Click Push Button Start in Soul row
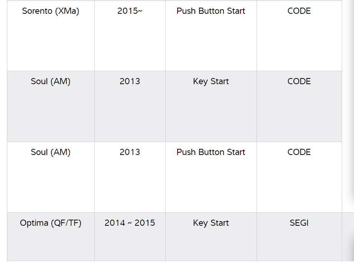The width and height of the screenshot is (354, 264). click(x=211, y=152)
